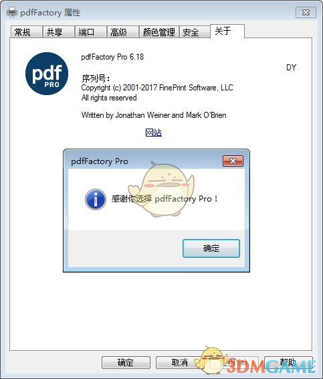Click the blue information icon in dialog

(96, 199)
